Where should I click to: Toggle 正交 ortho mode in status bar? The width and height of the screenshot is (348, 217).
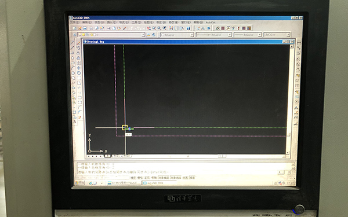147,178
